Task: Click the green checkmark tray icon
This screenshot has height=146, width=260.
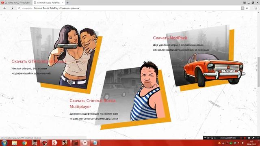Action: [x=231, y=143]
